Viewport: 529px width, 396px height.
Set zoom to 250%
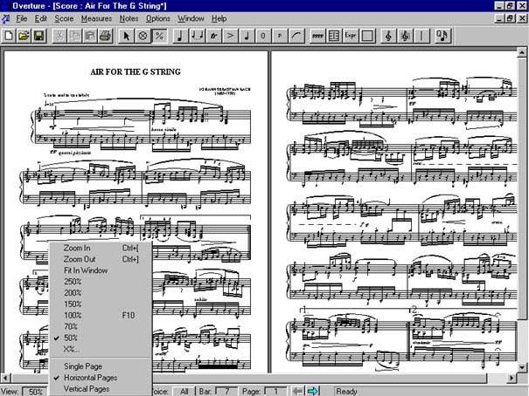click(x=101, y=282)
